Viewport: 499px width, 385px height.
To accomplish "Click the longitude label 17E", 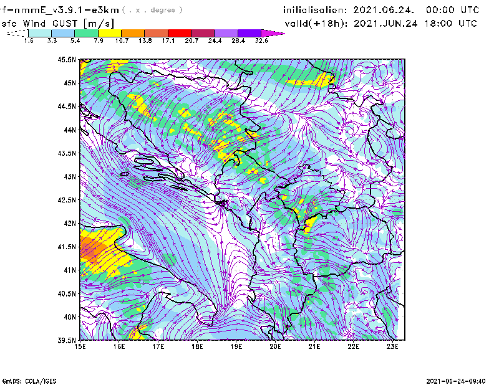I will (158, 346).
